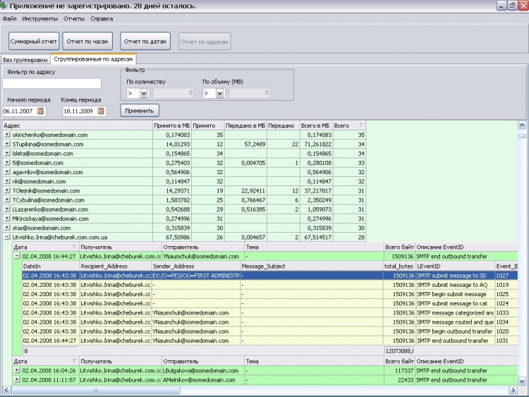529x397 pixels.
Task: Click the Отчет по датам button
Action: 145,42
